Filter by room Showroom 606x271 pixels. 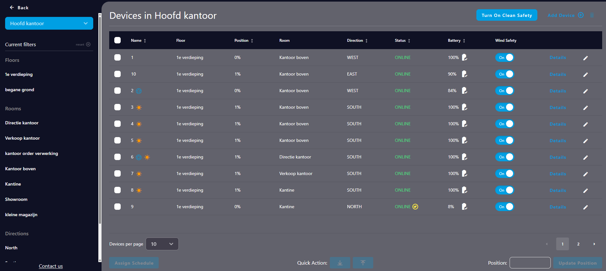(x=16, y=199)
